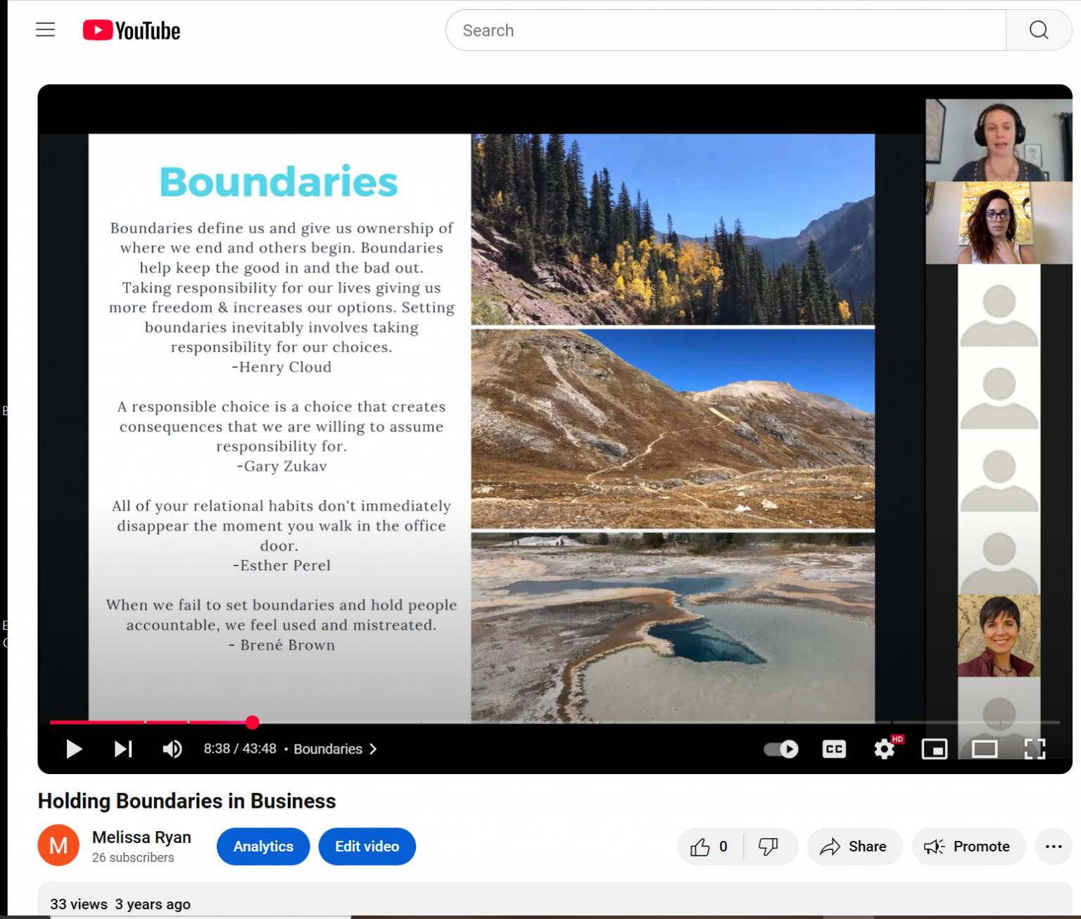Click in the Search input field
Image resolution: width=1081 pixels, height=919 pixels.
coord(725,30)
